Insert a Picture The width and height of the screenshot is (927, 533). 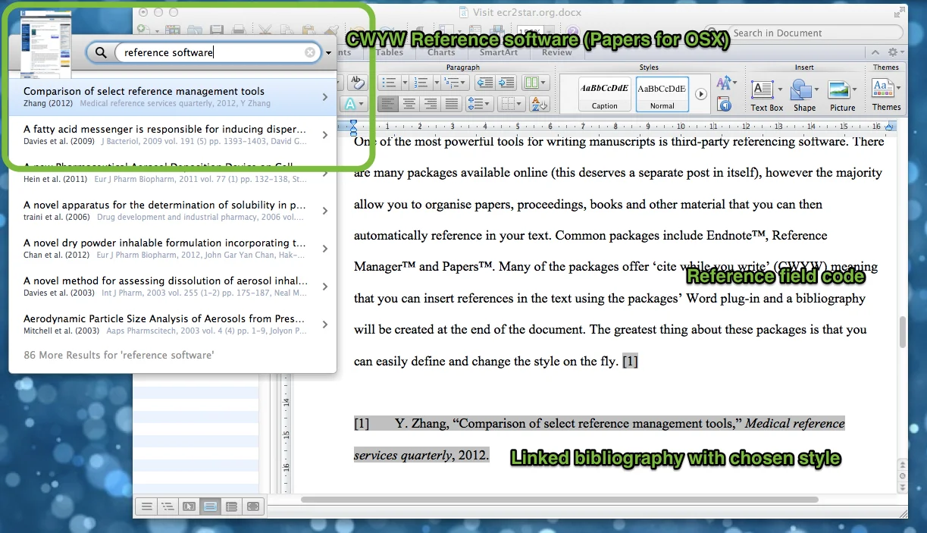point(842,94)
